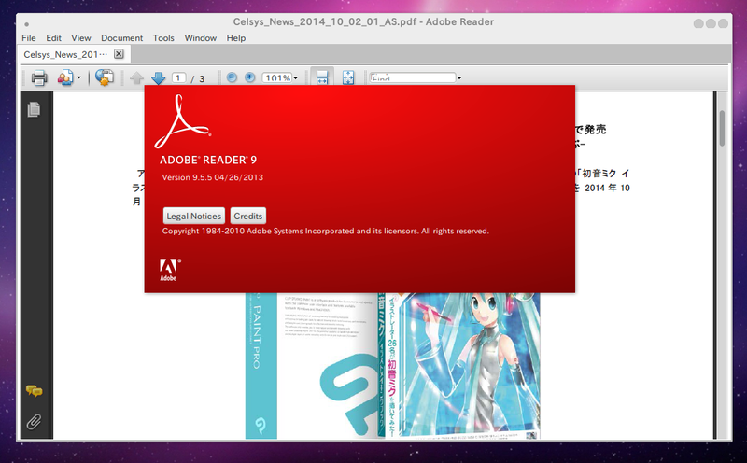Click the Credits button
The height and width of the screenshot is (463, 747).
247,216
